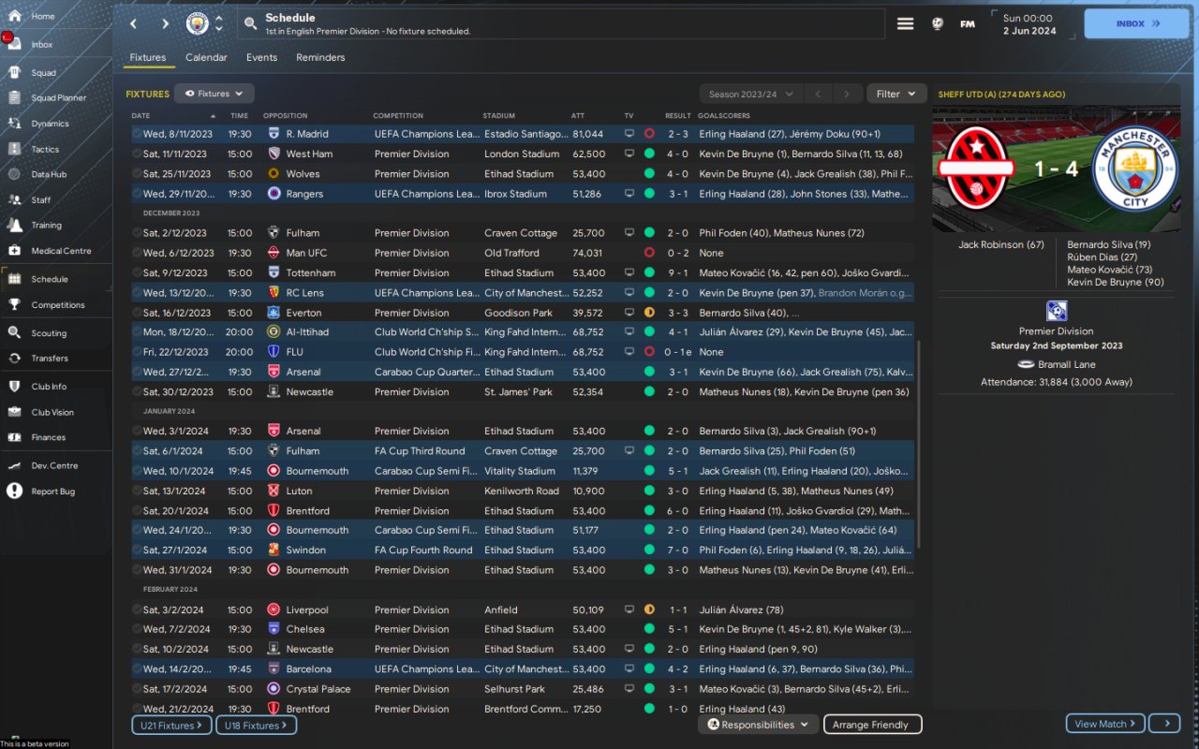Click the FM logo icon
Screen dimensions: 1199x749
coord(968,23)
